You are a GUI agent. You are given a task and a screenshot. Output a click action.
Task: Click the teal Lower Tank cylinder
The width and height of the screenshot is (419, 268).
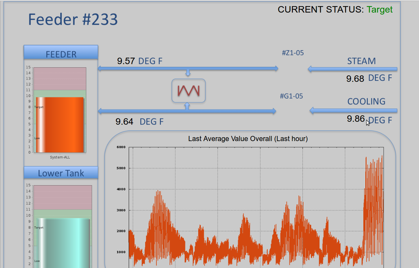pos(64,243)
